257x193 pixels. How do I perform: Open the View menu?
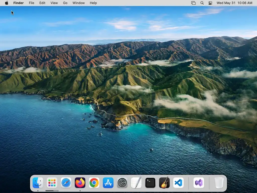(54, 3)
